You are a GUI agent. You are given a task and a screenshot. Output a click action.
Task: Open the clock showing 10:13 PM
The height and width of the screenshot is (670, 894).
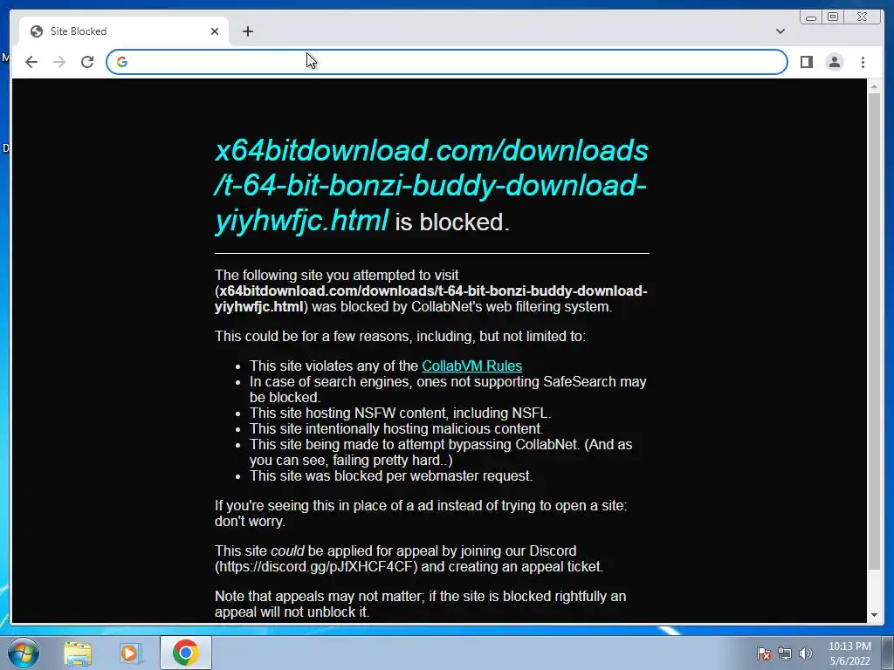(x=849, y=653)
